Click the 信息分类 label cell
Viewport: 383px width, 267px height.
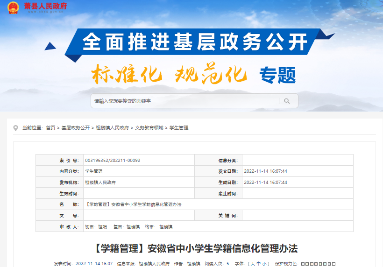(x=219, y=160)
